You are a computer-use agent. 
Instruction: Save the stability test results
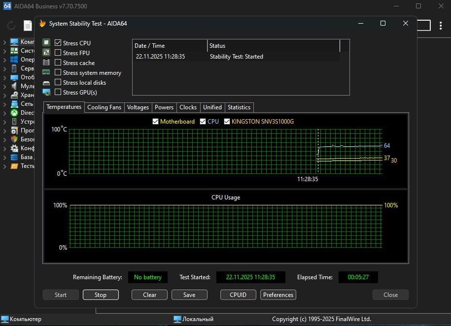point(189,294)
